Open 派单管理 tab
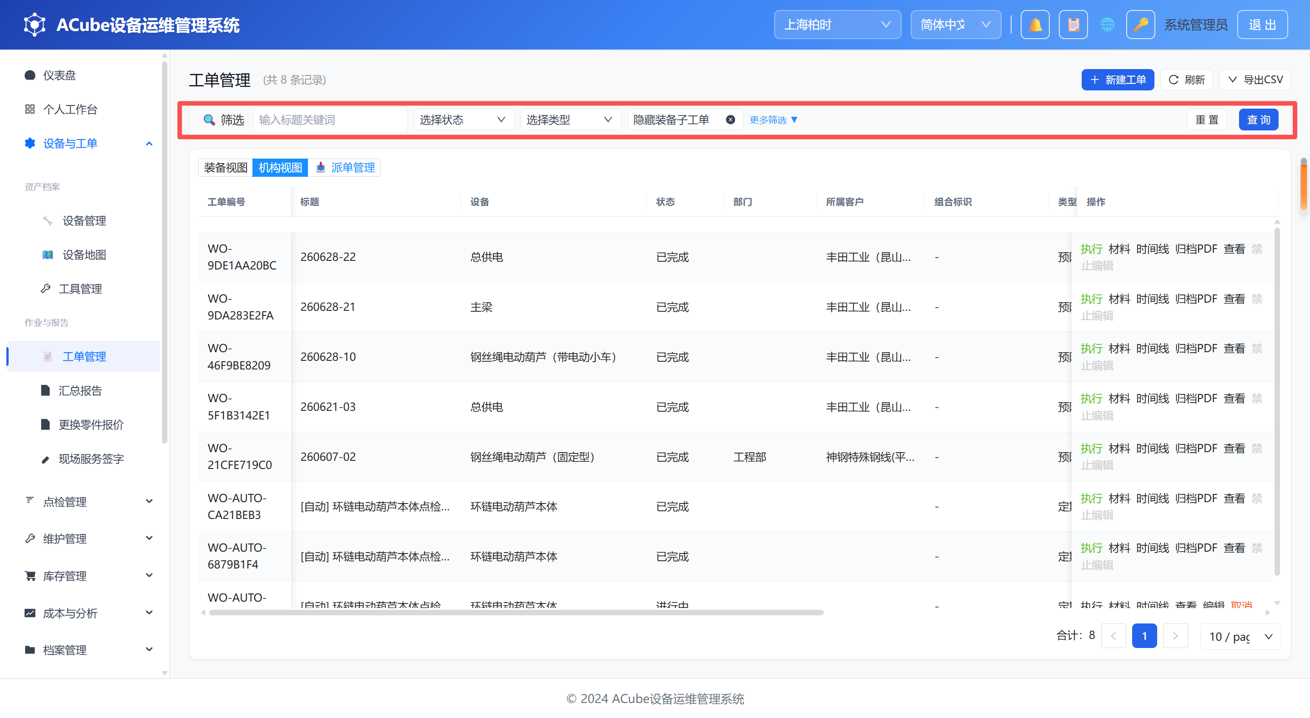1310x718 pixels. [345, 168]
